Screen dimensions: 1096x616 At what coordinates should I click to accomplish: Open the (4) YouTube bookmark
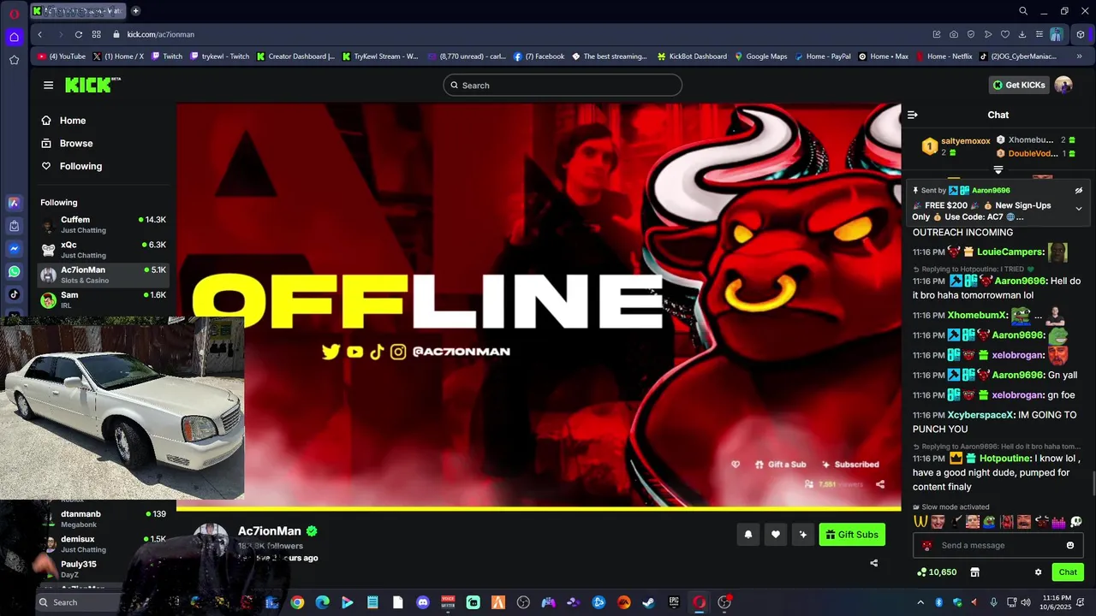click(62, 56)
